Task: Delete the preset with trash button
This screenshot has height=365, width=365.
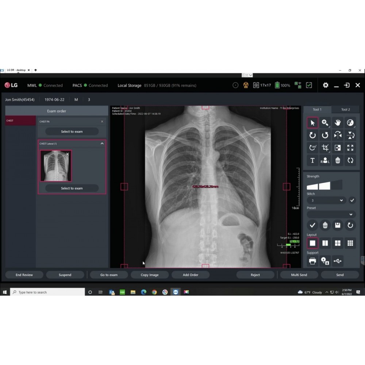Action: tap(325, 225)
